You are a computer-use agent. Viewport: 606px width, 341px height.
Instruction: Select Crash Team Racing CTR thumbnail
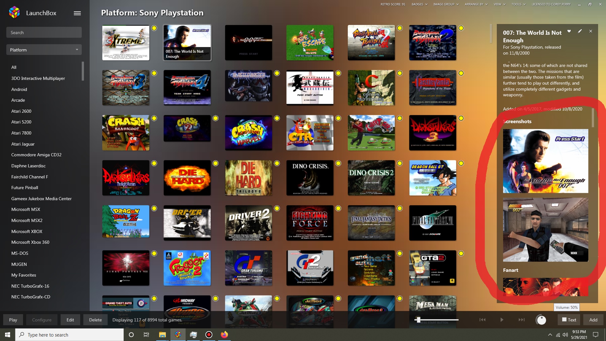tap(310, 133)
